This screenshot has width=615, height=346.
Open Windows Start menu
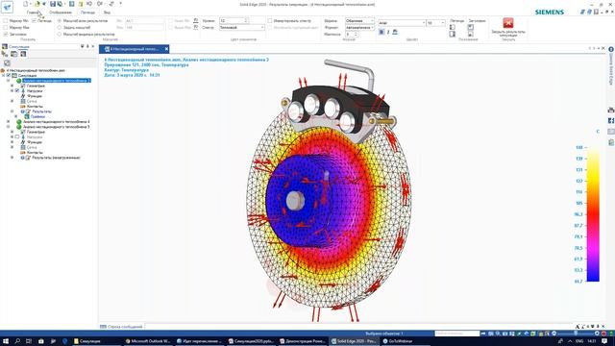(x=6, y=341)
